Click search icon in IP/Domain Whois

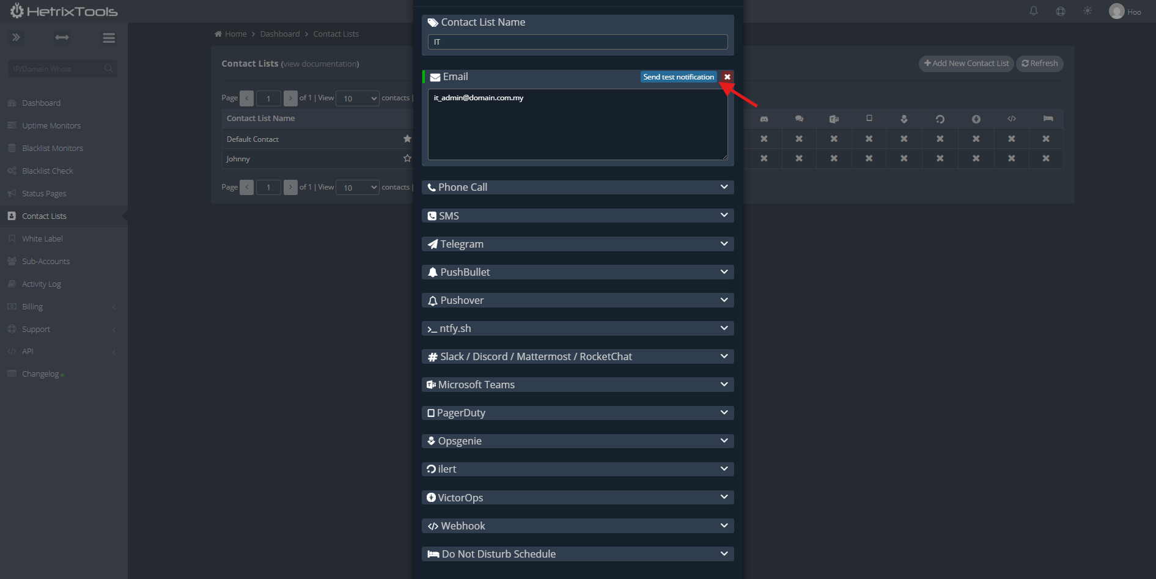[x=108, y=68]
